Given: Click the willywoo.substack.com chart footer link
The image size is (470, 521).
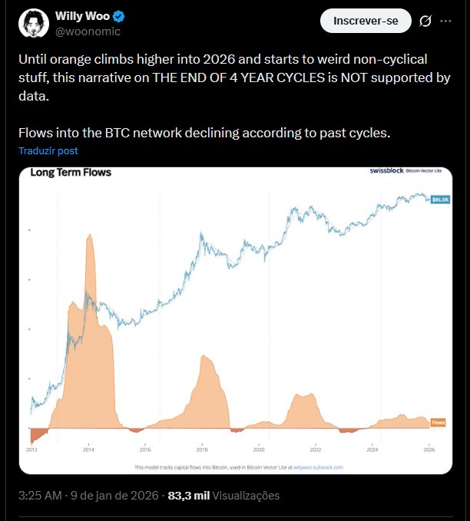Looking at the screenshot, I should (318, 467).
